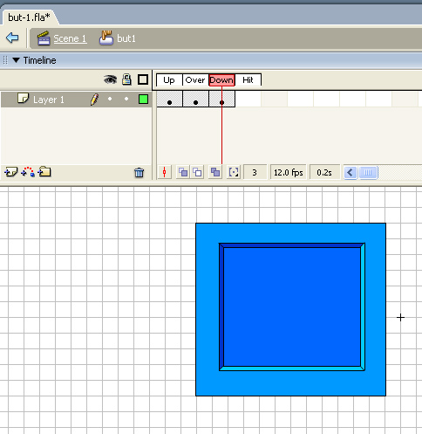Screen dimensions: 422x434
Task: Lock all layers using the padlock icon
Action: tap(126, 79)
